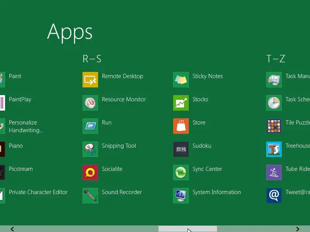Select the Run label
Viewport: 310px width, 232px height.
pos(107,123)
